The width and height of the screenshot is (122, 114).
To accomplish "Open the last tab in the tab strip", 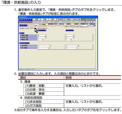I will 45,28.
